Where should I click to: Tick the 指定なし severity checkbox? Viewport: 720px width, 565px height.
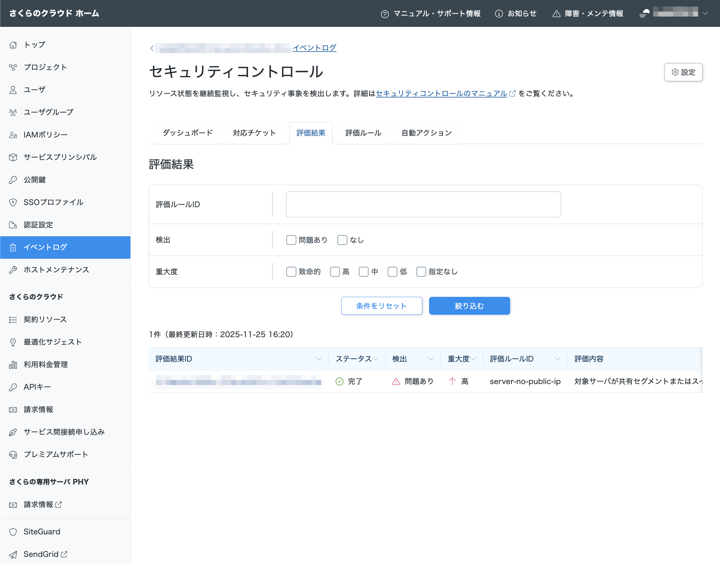tap(421, 272)
